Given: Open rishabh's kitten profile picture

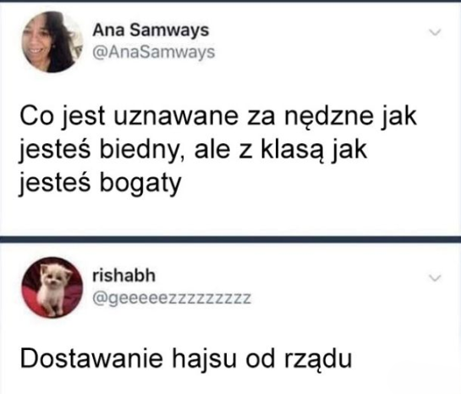Looking at the screenshot, I should coord(52,287).
